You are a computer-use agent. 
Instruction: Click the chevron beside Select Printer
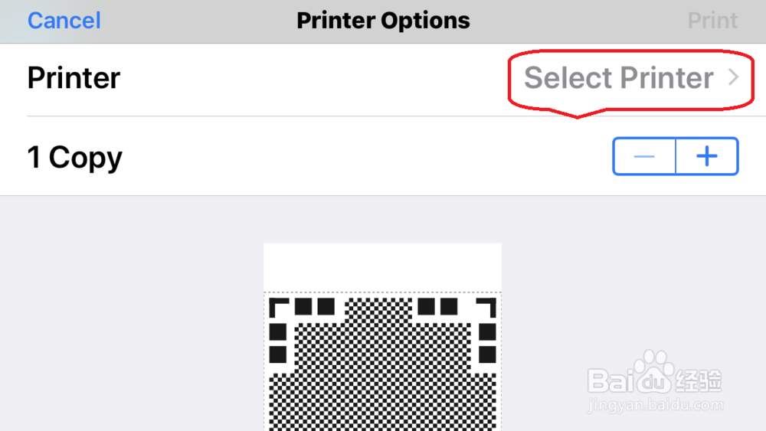coord(733,77)
